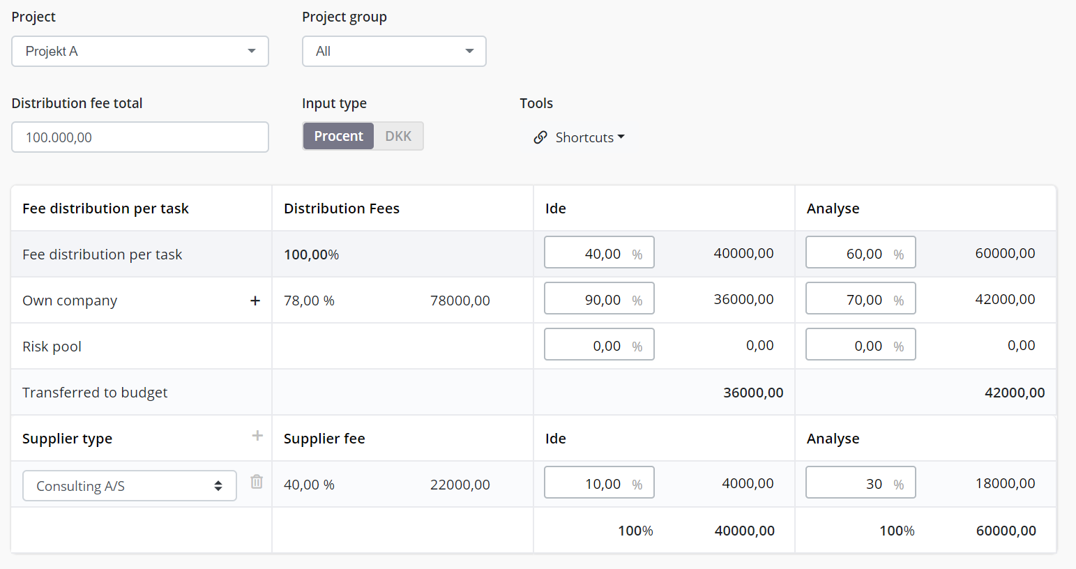Open the Project group dropdown arrow
The image size is (1076, 569).
point(469,51)
